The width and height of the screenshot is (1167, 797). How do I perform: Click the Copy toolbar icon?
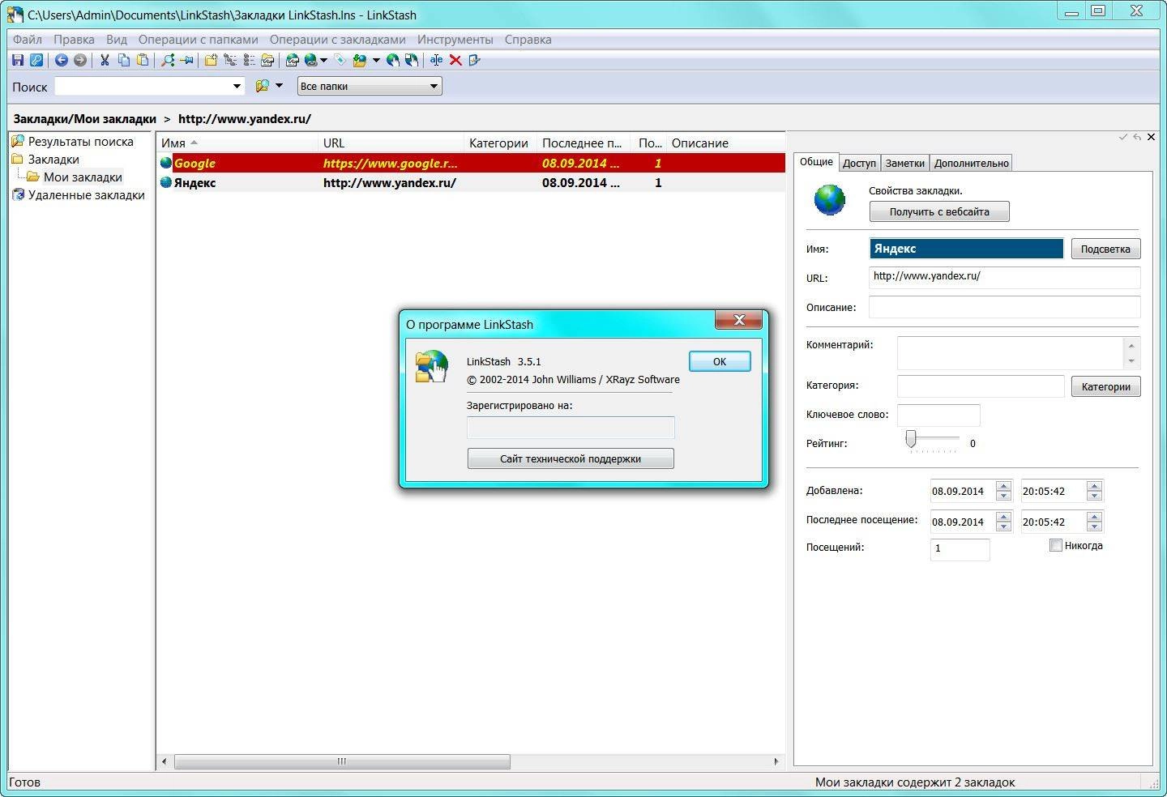(124, 60)
